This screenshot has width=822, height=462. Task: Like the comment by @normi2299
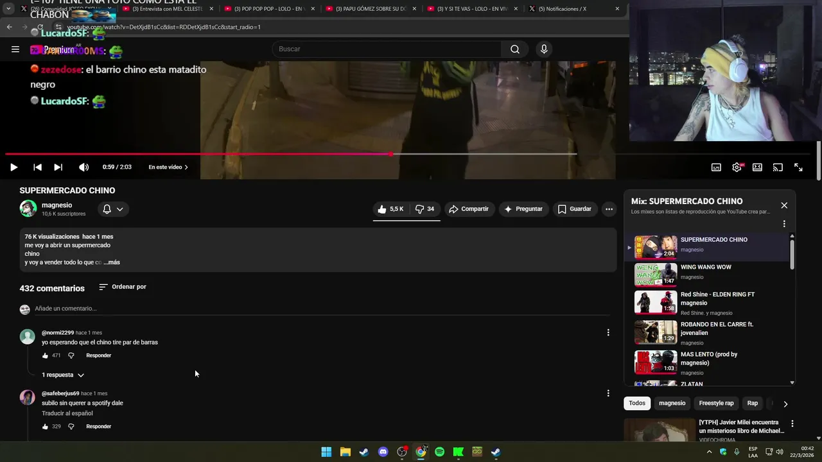(x=45, y=355)
